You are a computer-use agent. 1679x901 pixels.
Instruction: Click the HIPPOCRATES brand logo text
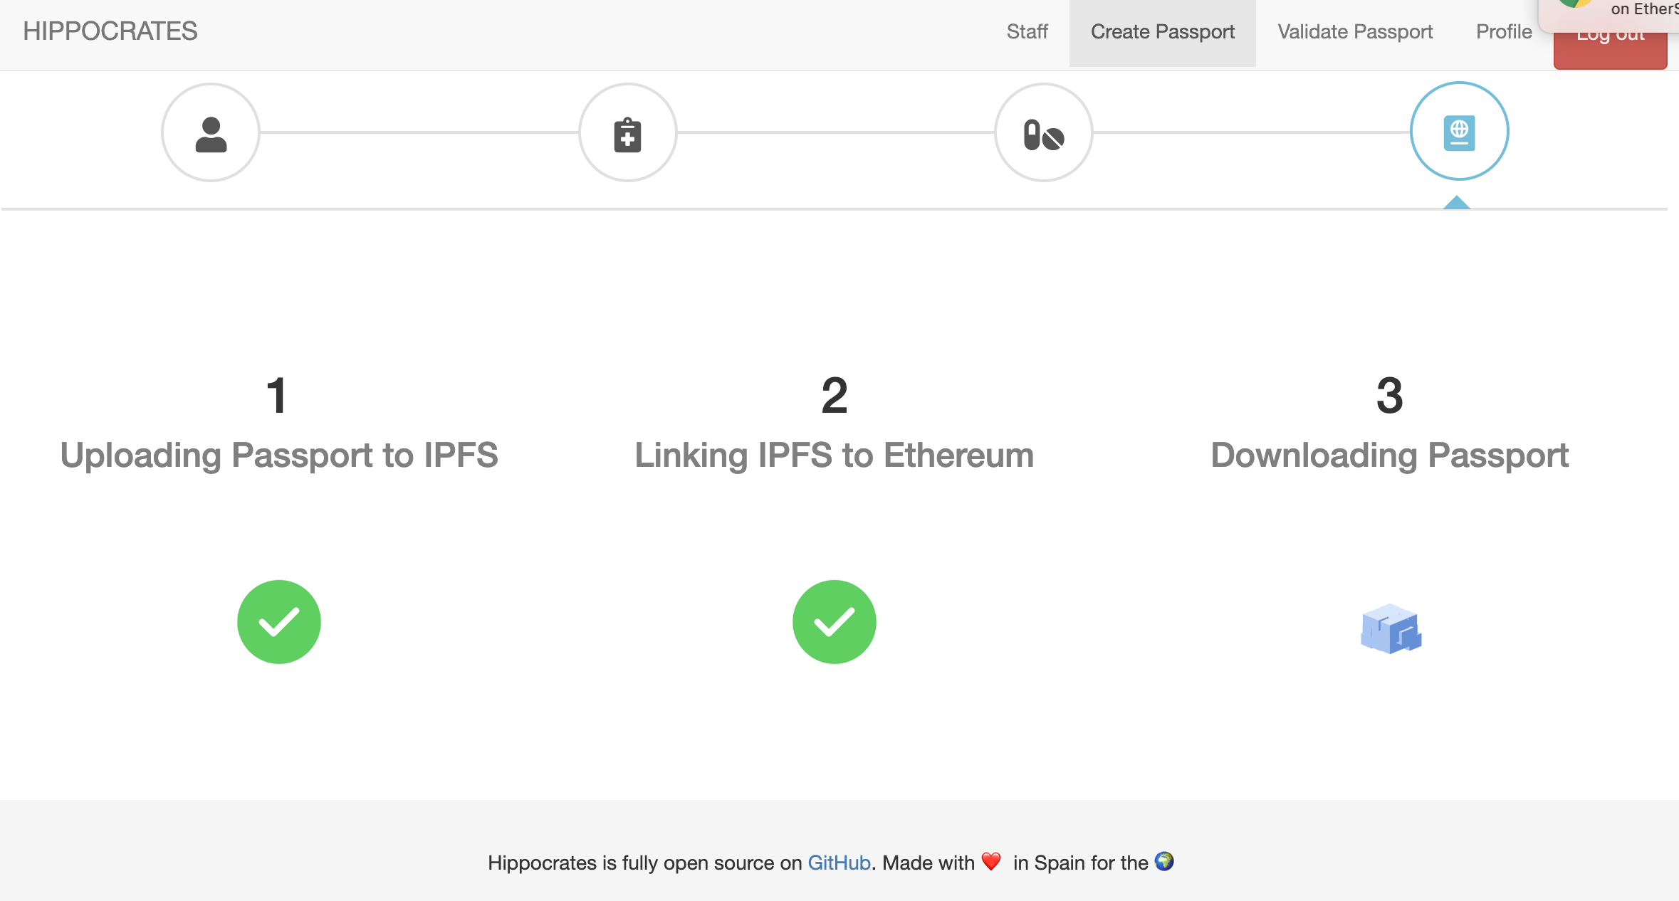point(110,31)
